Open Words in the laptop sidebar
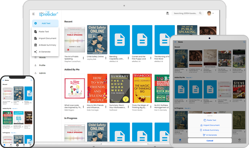 tap(42, 57)
